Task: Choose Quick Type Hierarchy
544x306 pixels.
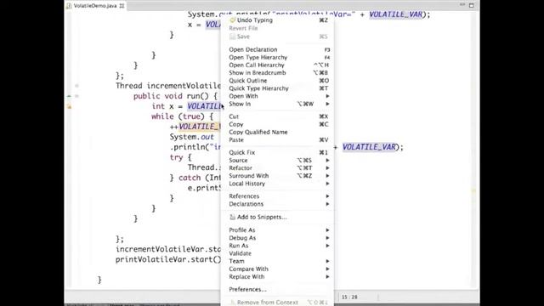Action: point(278,88)
